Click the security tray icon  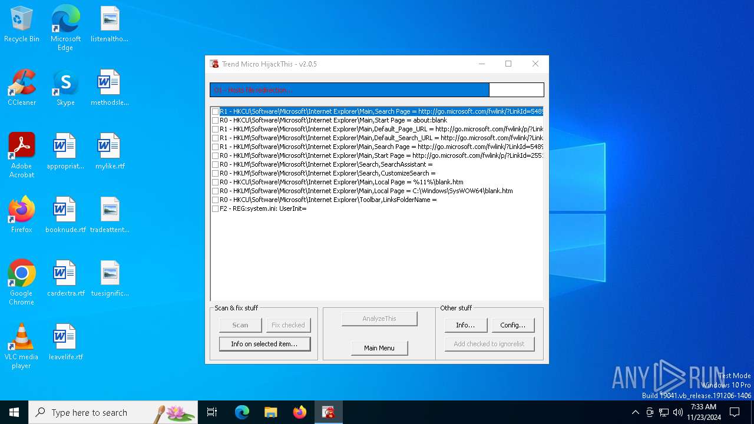[x=650, y=412]
